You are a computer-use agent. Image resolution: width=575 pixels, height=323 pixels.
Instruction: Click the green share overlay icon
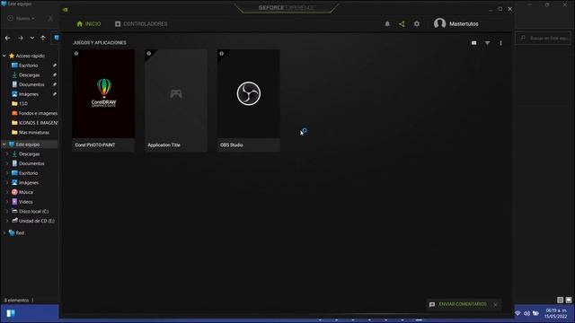pos(402,24)
